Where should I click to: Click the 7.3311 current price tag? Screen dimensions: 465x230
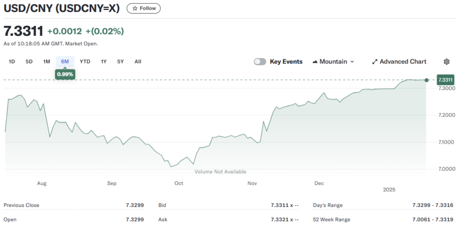[x=445, y=80]
